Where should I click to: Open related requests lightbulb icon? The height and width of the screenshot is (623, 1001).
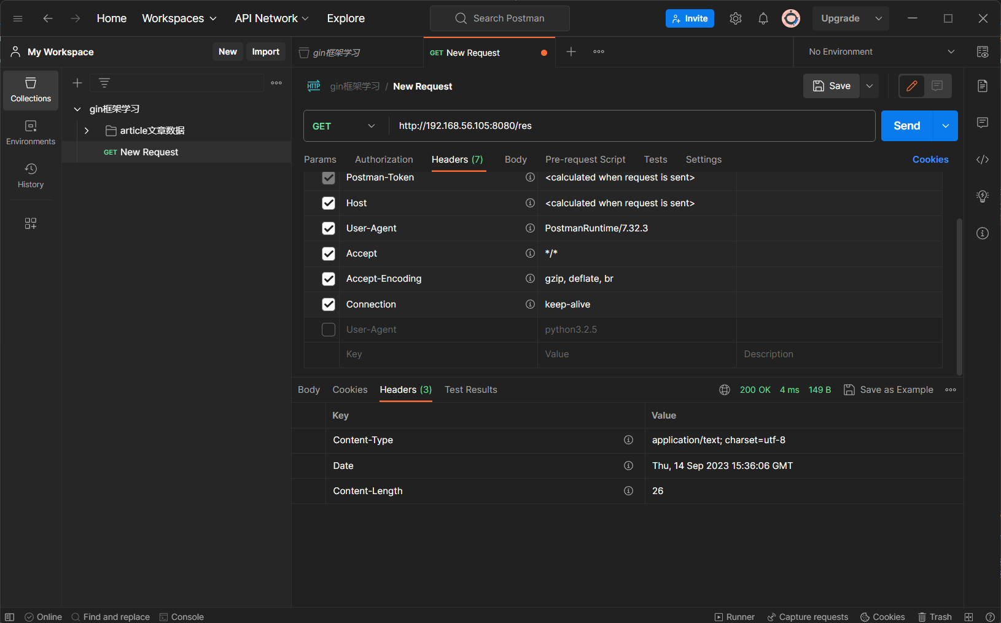(983, 196)
